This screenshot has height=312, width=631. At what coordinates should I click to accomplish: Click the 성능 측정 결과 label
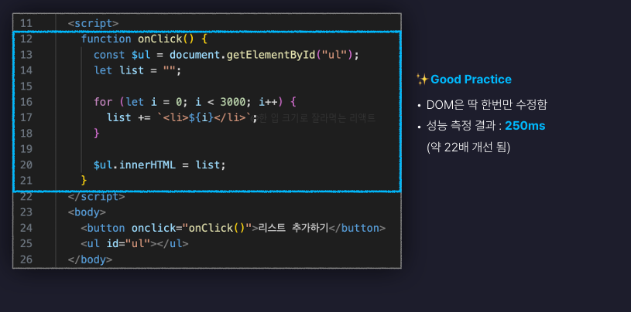pyautogui.click(x=461, y=126)
